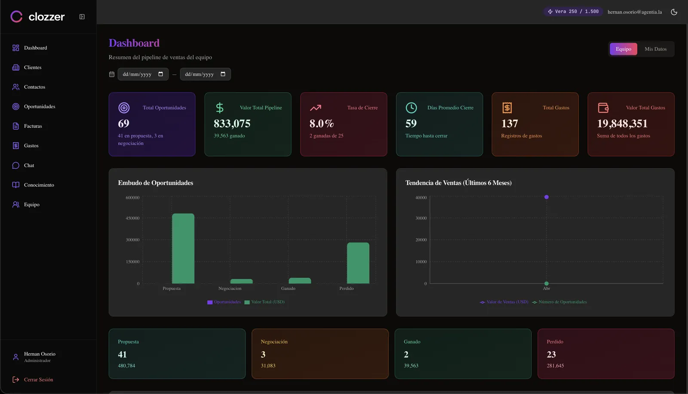This screenshot has width=688, height=394.
Task: Click the Negociacion bar in funnel chart
Action: coord(242,281)
